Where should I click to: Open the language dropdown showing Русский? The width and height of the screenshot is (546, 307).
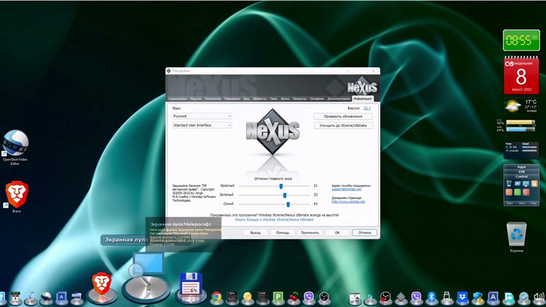(x=202, y=116)
